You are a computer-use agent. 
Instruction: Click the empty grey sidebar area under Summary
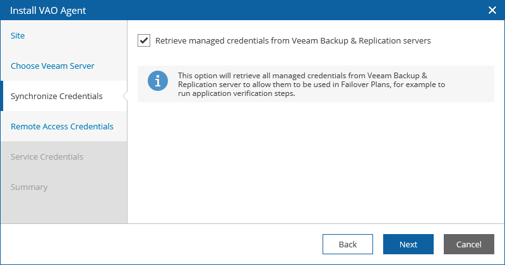pos(64,211)
